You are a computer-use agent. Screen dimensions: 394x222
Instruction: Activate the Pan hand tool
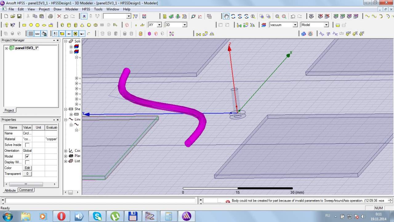pos(226,16)
